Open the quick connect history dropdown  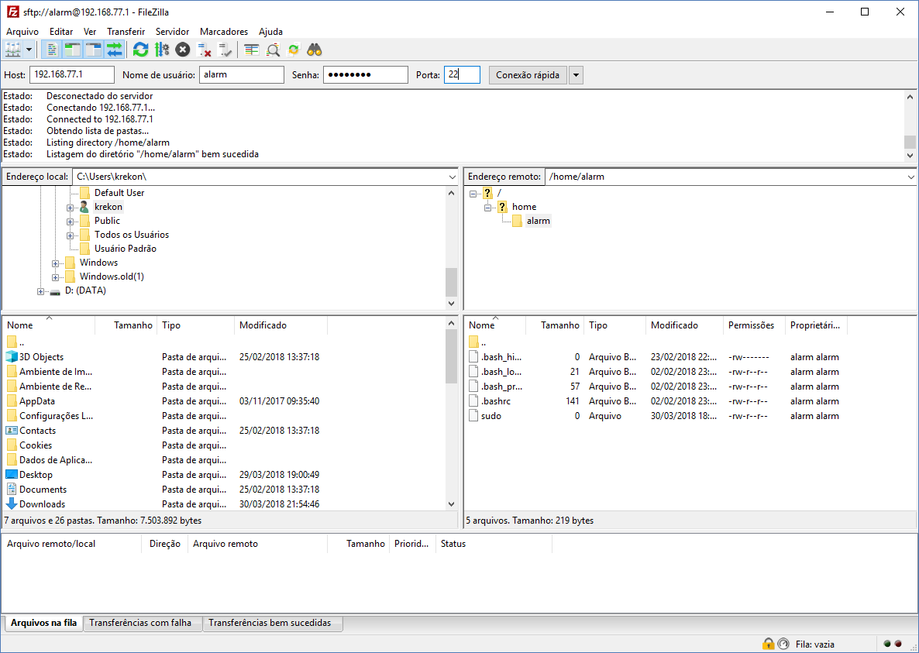[x=577, y=75]
